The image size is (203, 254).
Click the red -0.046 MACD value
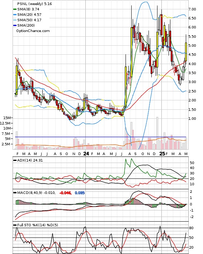tap(65, 193)
